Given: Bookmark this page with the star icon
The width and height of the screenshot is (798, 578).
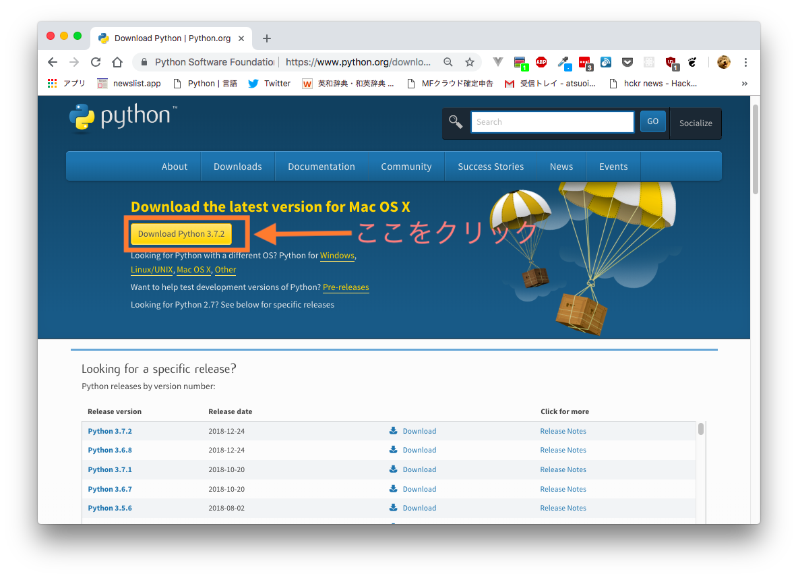Looking at the screenshot, I should (x=470, y=62).
